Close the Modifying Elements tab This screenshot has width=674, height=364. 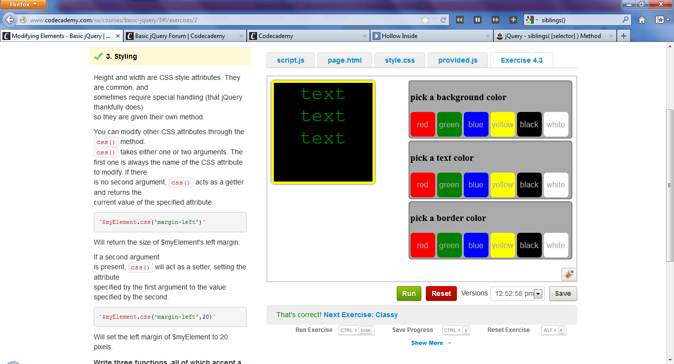118,36
